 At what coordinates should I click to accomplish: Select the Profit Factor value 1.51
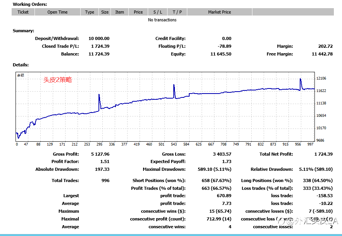pos(105,161)
